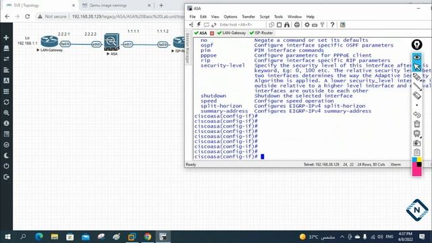Screen dimensions: 432x243
Task: Click the trash clear icon in annotation toolbar
Action: [x=417, y=124]
